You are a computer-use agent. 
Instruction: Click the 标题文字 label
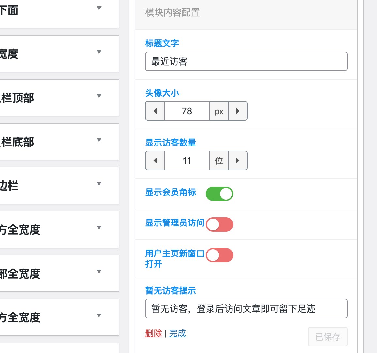coord(162,43)
